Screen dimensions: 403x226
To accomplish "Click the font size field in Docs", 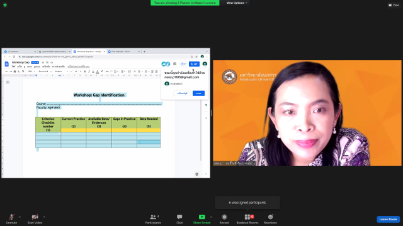I will (76, 72).
